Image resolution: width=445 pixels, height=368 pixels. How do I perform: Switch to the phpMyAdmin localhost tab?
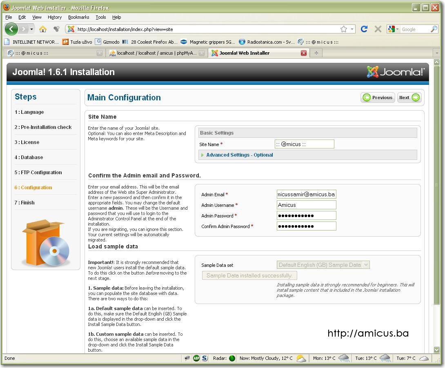click(156, 53)
